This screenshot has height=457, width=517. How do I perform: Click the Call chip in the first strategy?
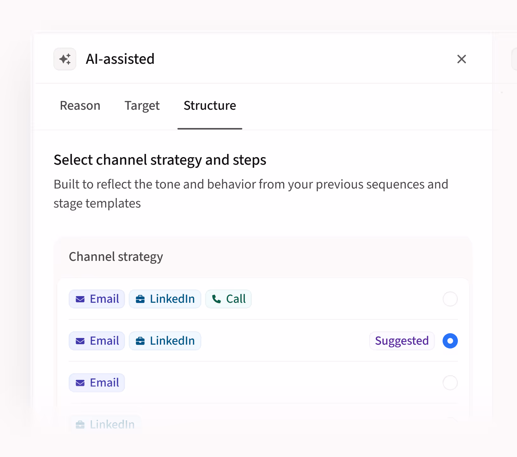pyautogui.click(x=228, y=299)
